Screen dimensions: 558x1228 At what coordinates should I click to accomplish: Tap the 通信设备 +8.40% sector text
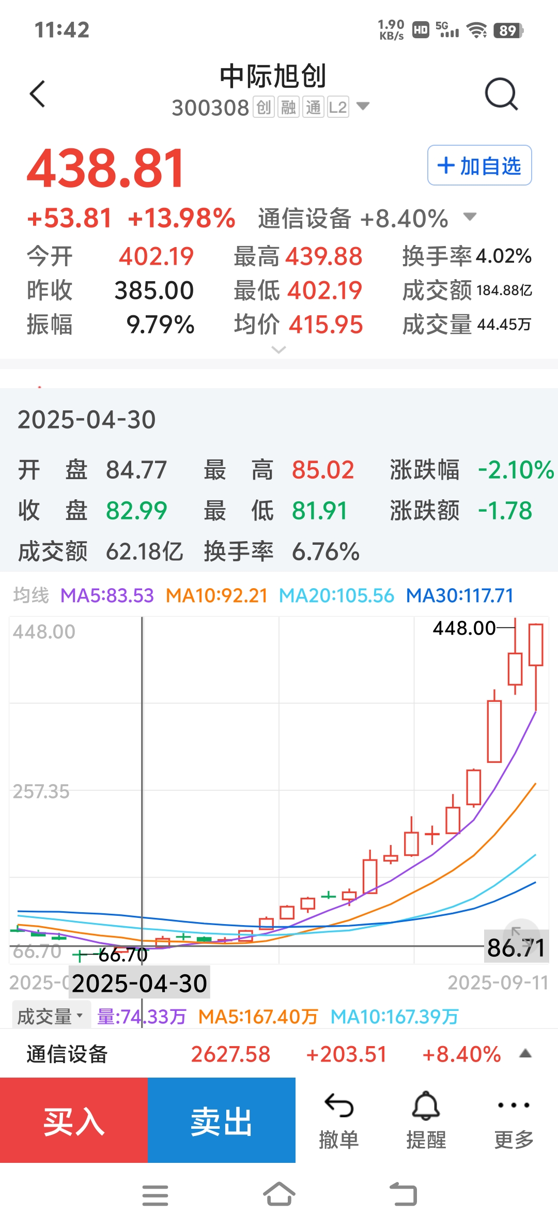click(x=353, y=219)
